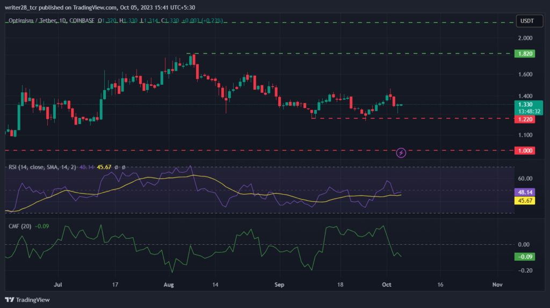Click the 45.67 value in RSI legend

click(104, 167)
